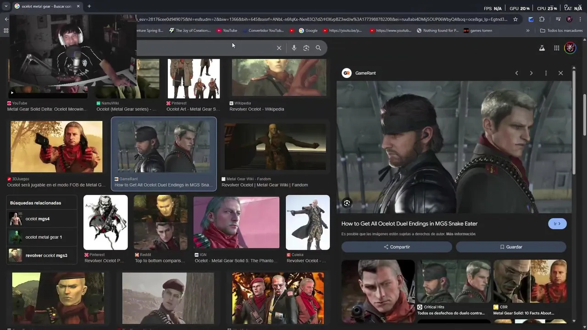Start voice search with the microphone icon
Viewport: 587px width, 330px height.
pos(294,48)
